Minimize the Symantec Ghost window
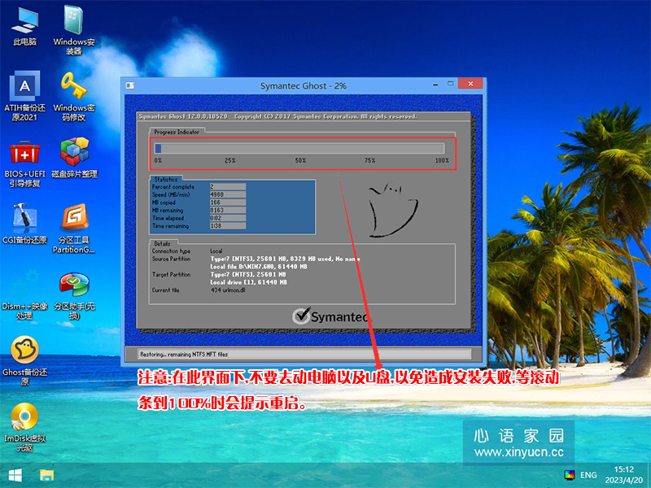 coord(435,85)
